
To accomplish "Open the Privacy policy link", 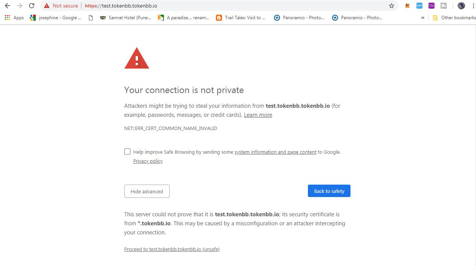I will click(148, 161).
